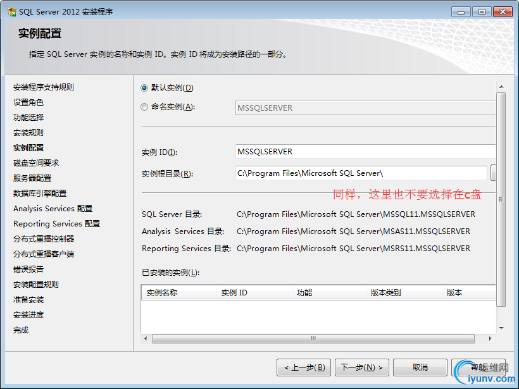Click the 功能 column header
The image size is (519, 389).
coord(329,293)
